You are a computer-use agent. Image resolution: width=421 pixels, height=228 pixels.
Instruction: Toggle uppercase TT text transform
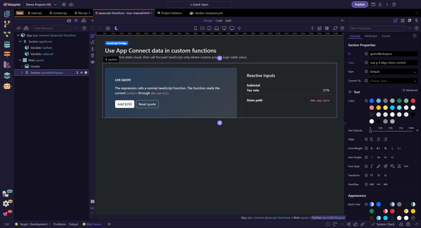pyautogui.click(x=371, y=175)
